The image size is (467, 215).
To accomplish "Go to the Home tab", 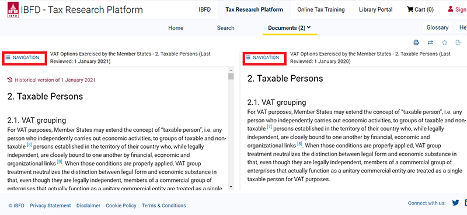I will point(176,27).
